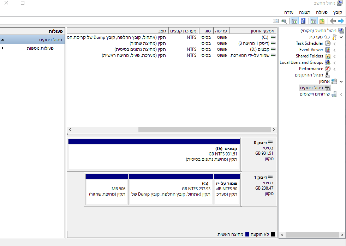Open the קובץ menu
This screenshot has height=246, width=346.
pos(338,12)
